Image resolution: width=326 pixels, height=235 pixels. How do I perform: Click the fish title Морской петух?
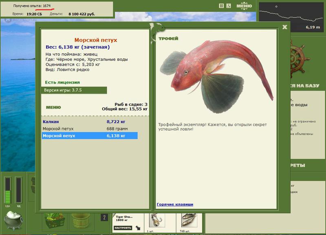pyautogui.click(x=96, y=40)
